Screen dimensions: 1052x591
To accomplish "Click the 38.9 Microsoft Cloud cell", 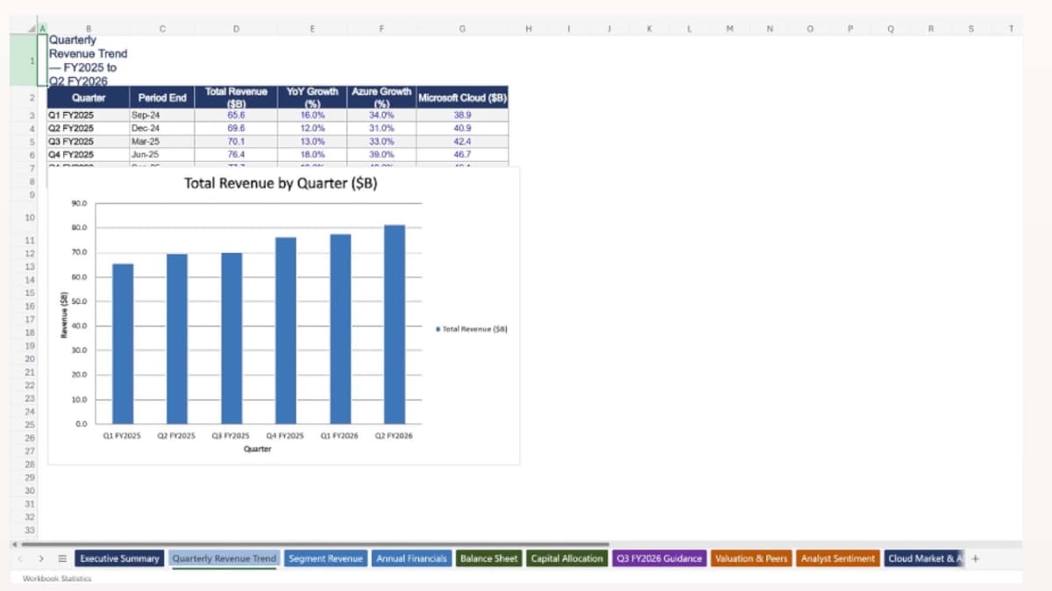I will tap(462, 115).
